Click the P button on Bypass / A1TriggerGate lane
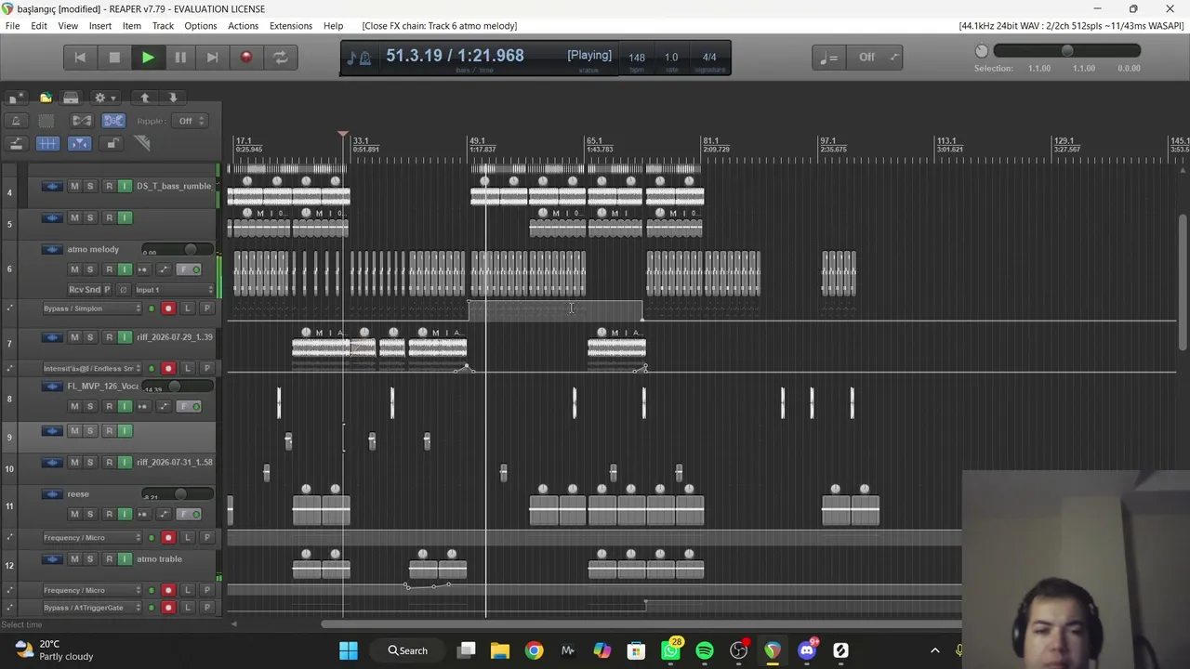1190x669 pixels. tap(206, 608)
